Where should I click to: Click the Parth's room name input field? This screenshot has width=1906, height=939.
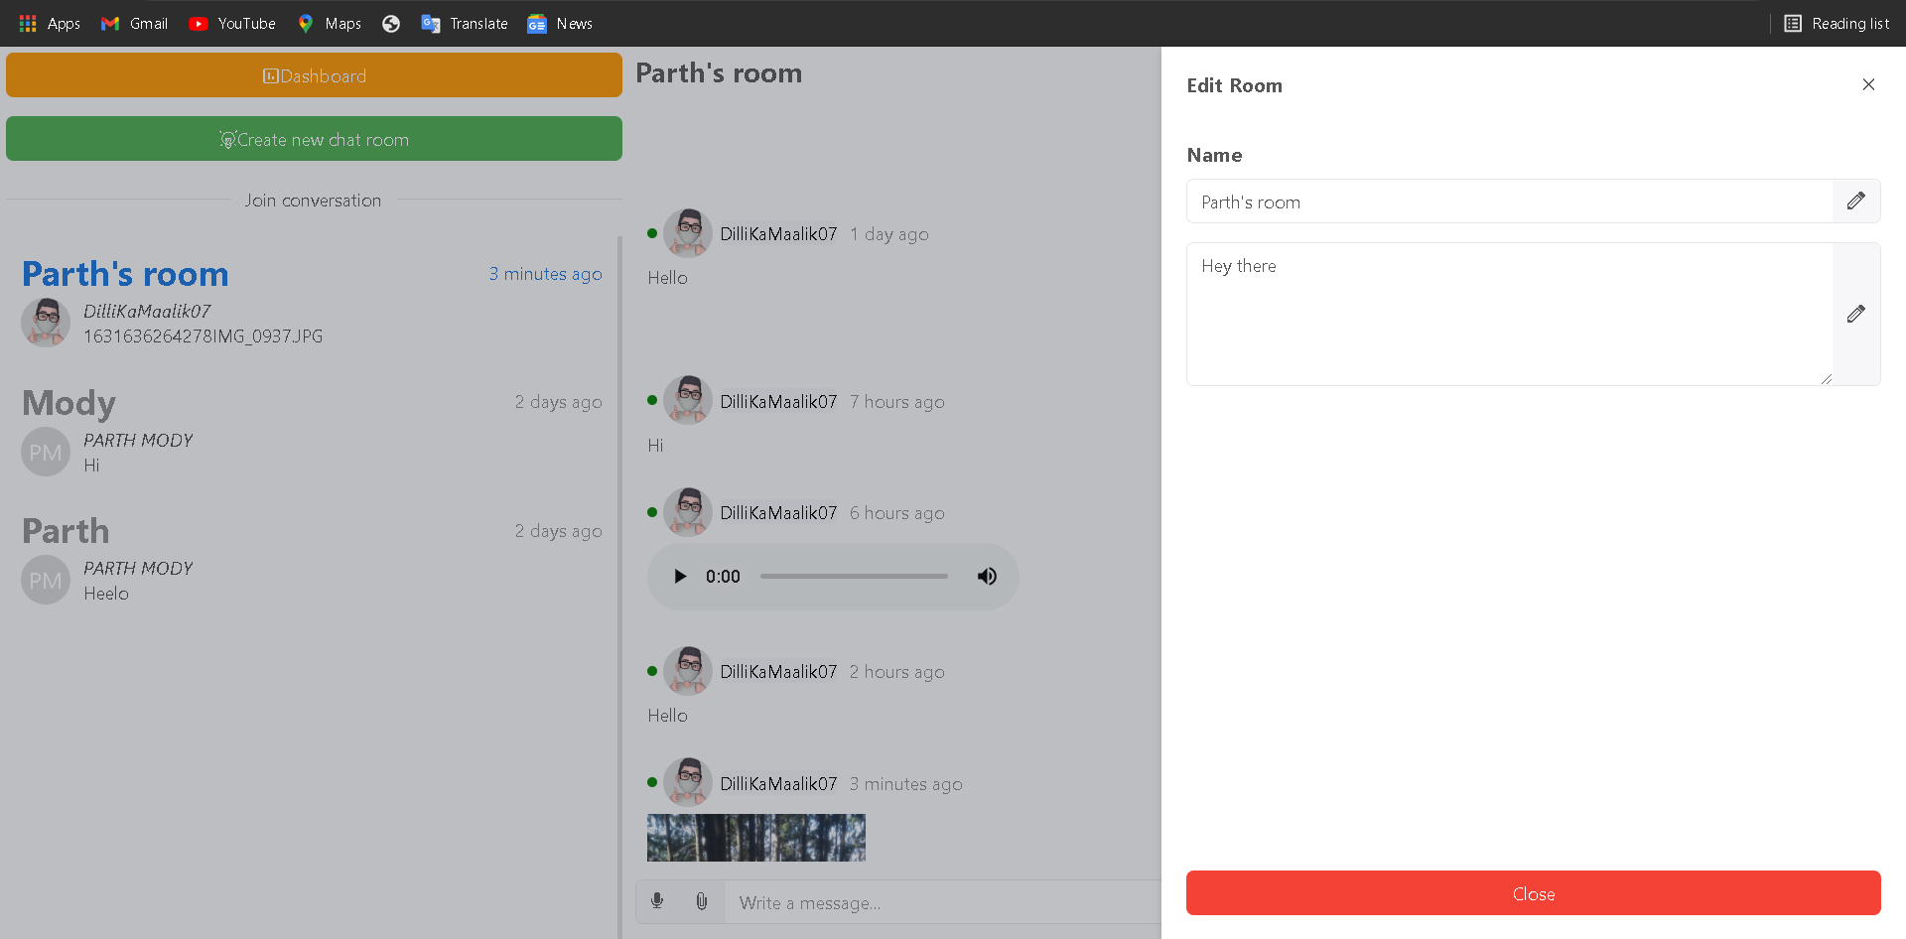coord(1510,201)
